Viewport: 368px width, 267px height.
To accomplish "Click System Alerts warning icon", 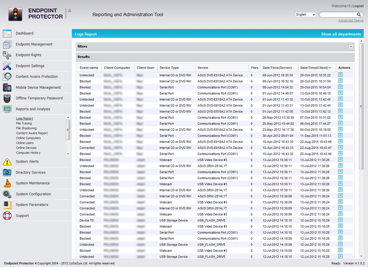I will pyautogui.click(x=7, y=162).
